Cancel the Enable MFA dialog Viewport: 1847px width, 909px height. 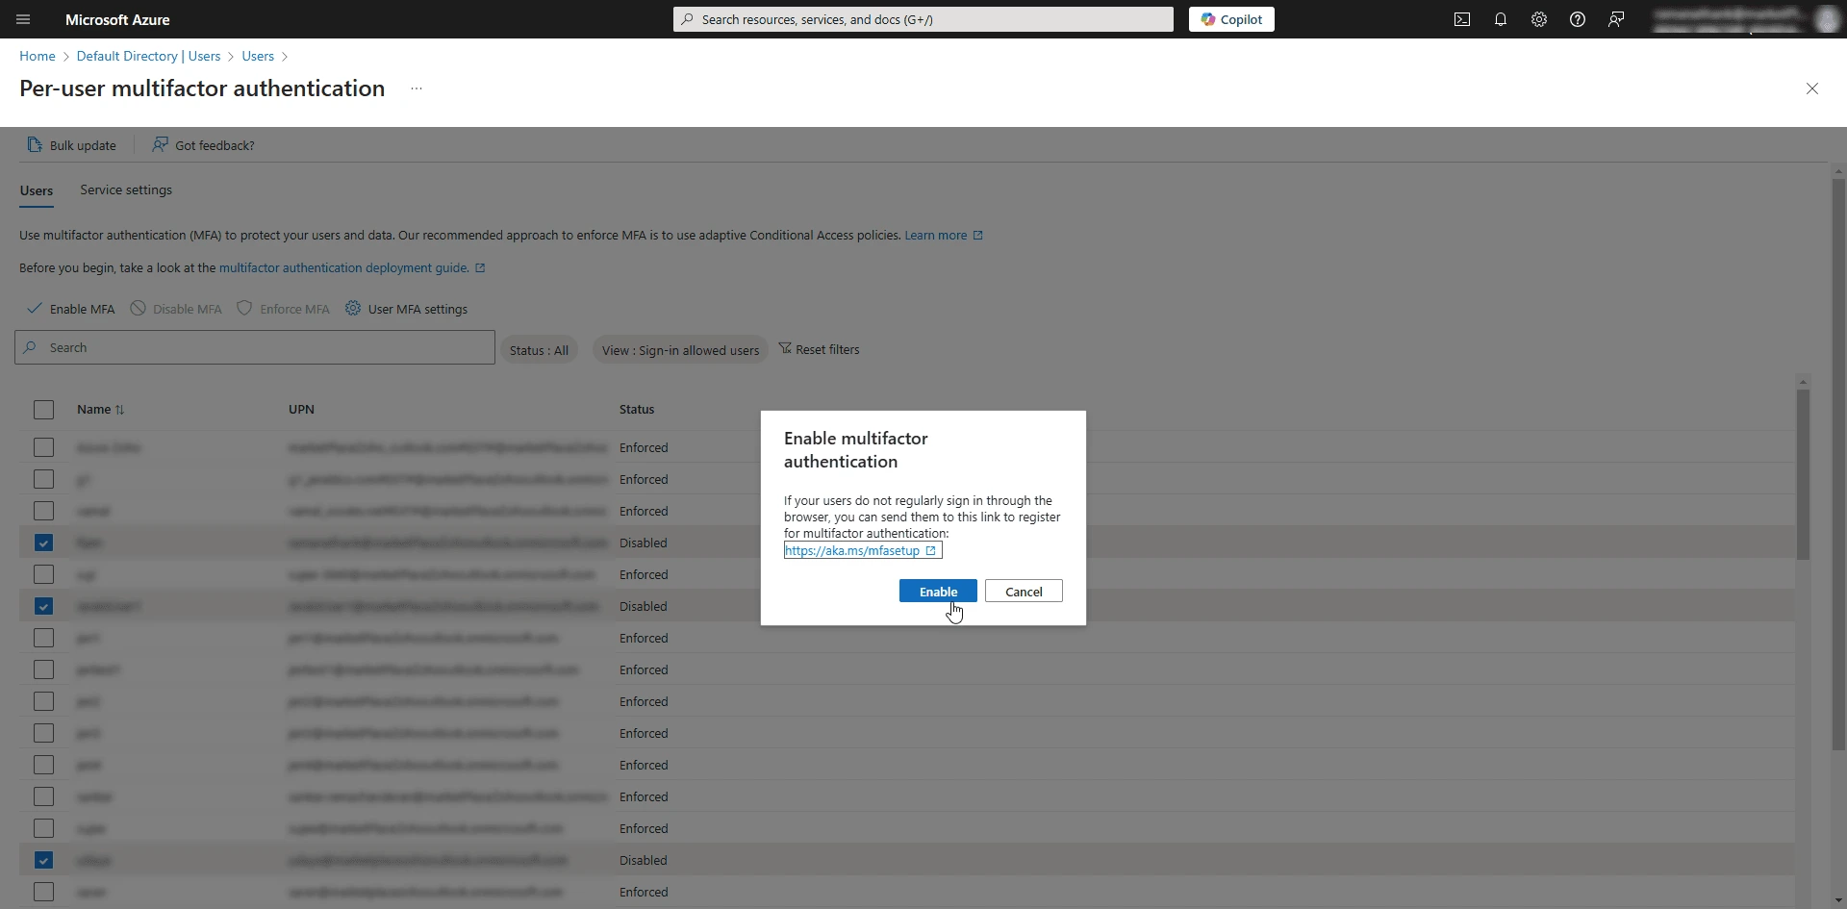coord(1024,592)
